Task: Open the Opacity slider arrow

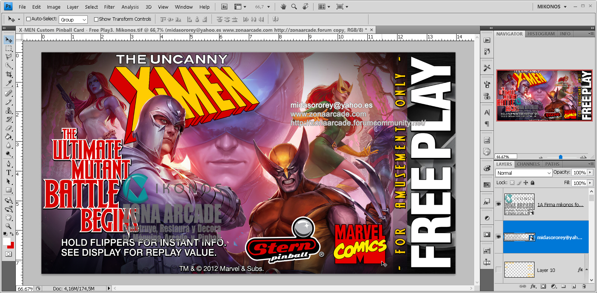Action: pos(590,172)
